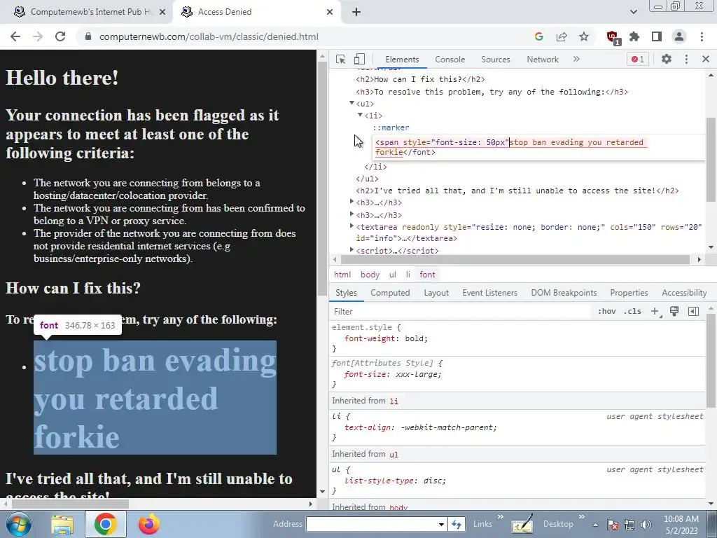
Task: Toggle the .cls element classes panel
Action: click(632, 312)
